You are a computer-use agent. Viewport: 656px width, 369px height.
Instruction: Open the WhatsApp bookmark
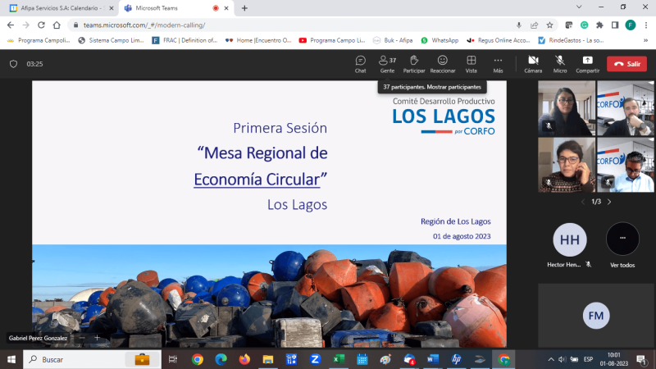[x=440, y=39]
